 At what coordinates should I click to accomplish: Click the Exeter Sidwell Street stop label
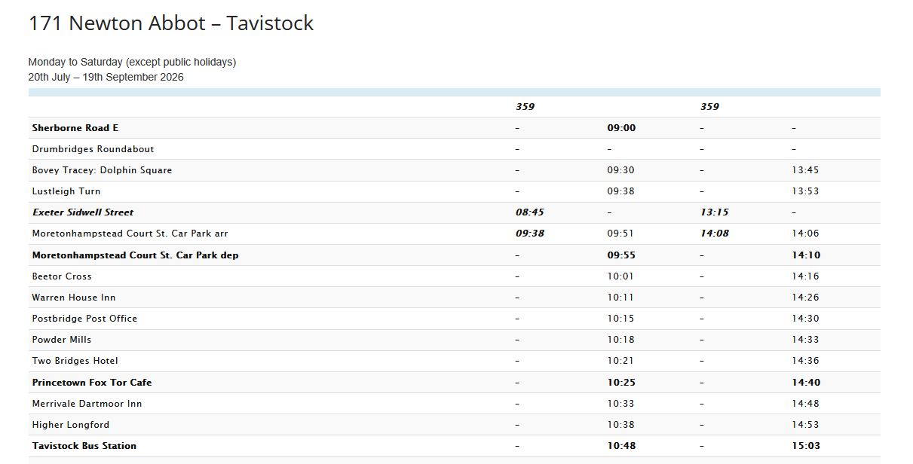[x=83, y=212]
